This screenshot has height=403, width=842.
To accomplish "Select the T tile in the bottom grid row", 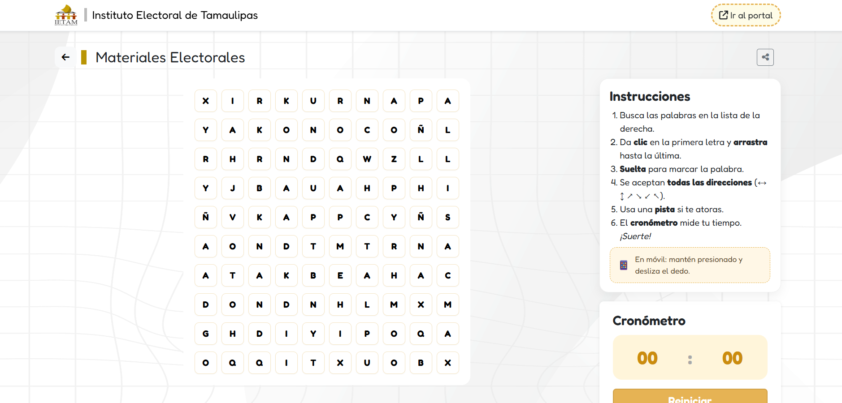I will (313, 363).
